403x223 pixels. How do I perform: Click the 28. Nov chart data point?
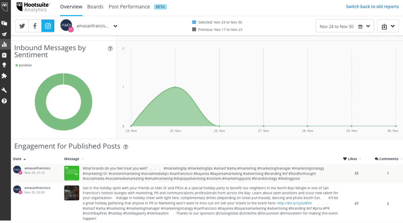(307, 126)
